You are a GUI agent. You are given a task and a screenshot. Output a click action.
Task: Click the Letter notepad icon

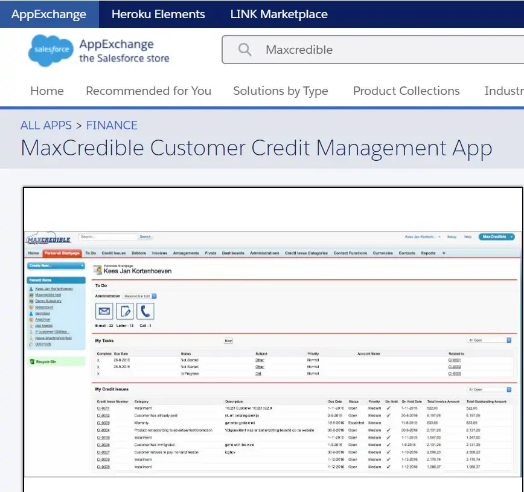pos(125,311)
